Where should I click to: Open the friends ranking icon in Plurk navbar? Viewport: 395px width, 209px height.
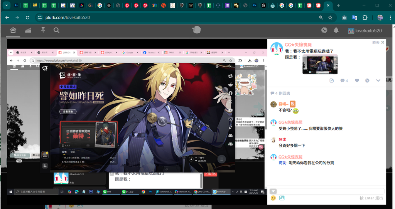tap(28, 30)
